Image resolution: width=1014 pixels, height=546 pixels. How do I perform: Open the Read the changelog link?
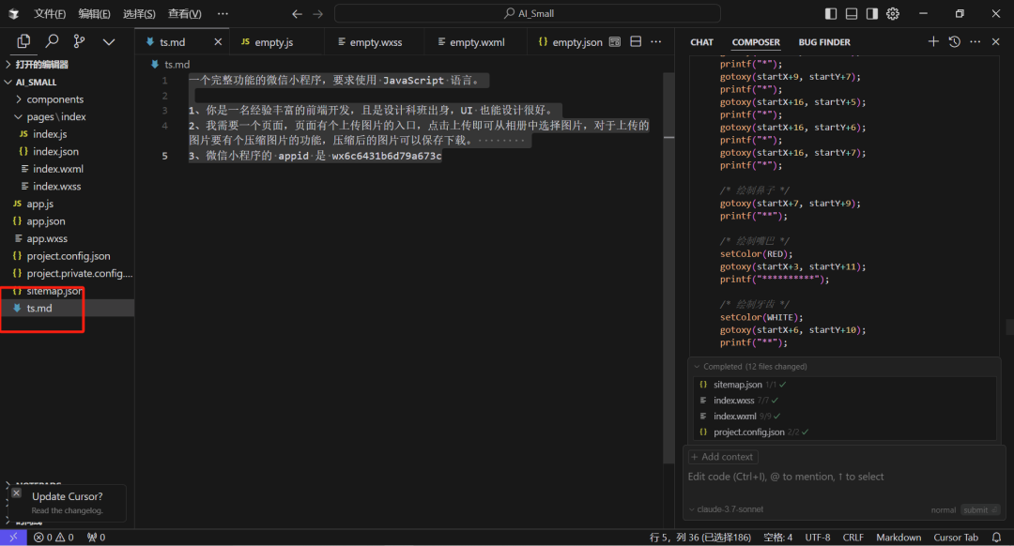click(68, 510)
